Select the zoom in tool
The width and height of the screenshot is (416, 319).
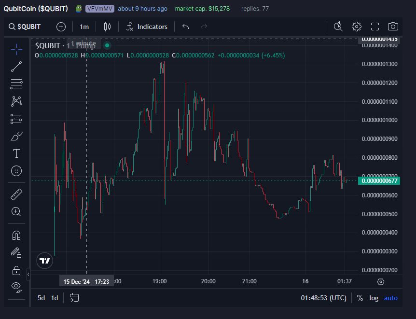[16, 211]
